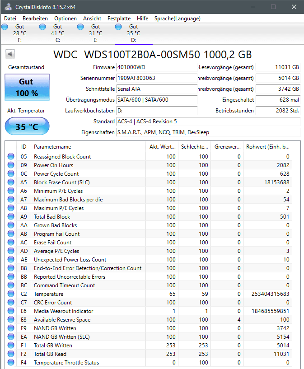Screen dimensions: 304x369
Task: Click status orb of Temperature Throttle Status row
Action: (11, 362)
